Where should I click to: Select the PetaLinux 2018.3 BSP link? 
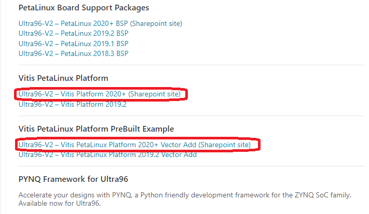point(73,53)
